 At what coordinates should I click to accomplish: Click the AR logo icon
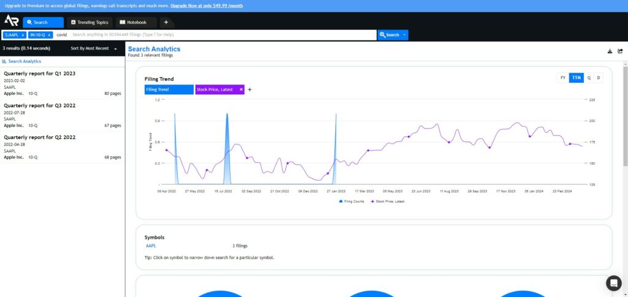pos(11,20)
